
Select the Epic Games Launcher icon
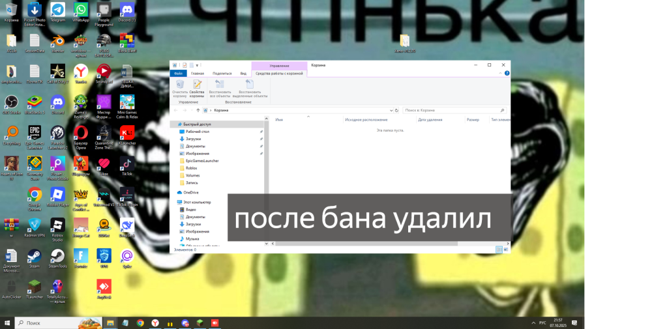click(x=35, y=137)
